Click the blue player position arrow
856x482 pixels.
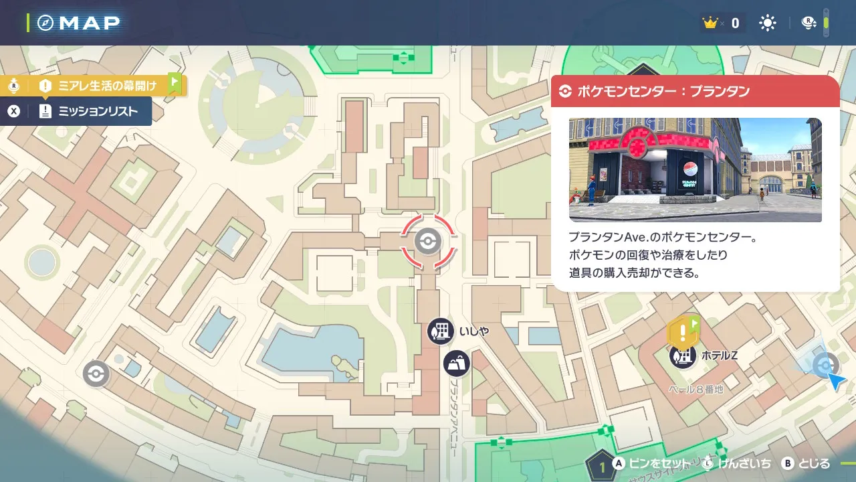835,382
